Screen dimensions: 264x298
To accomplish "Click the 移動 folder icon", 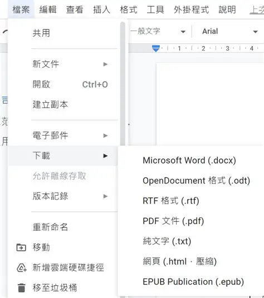I will coord(21,247).
